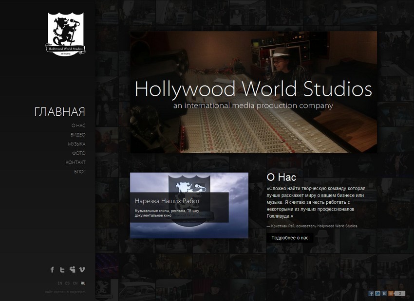Open the КОНТАКТ page link
414x301 pixels.
(76, 162)
